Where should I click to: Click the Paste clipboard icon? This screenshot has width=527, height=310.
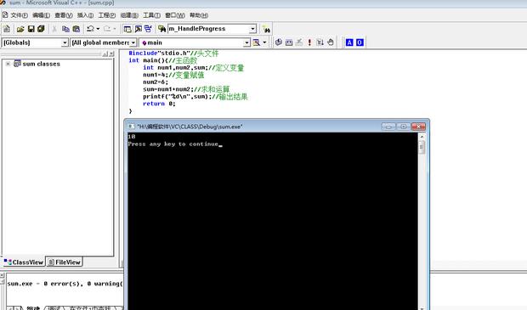tap(76, 29)
